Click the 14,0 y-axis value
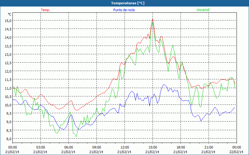 pos(8,37)
